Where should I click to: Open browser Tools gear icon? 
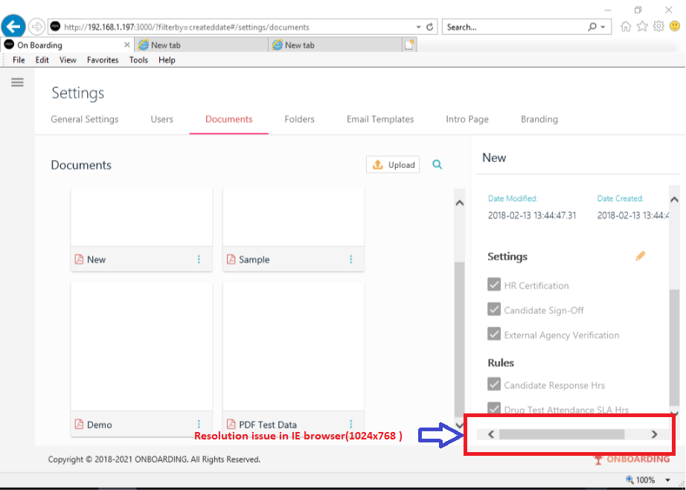tap(658, 26)
